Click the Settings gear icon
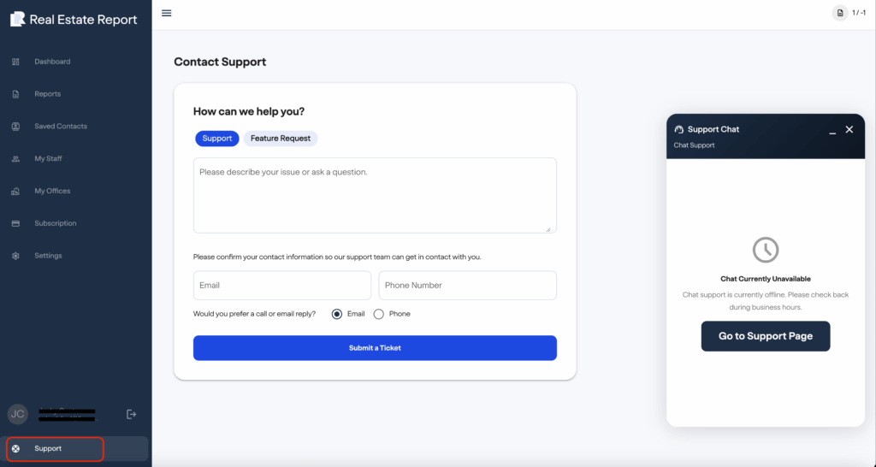The width and height of the screenshot is (876, 467). (15, 256)
